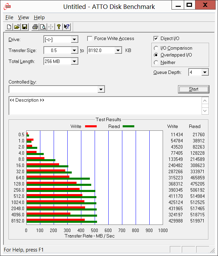Screen dimensions: 218x256
Task: Click the Transfer Rate - MB / Sec label
Action: (90, 236)
